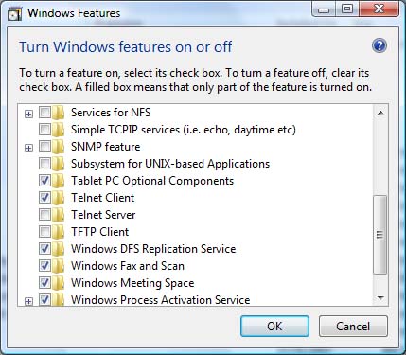Click the scrollbar down arrow
Screen dimensions: 406x355
(x=380, y=298)
